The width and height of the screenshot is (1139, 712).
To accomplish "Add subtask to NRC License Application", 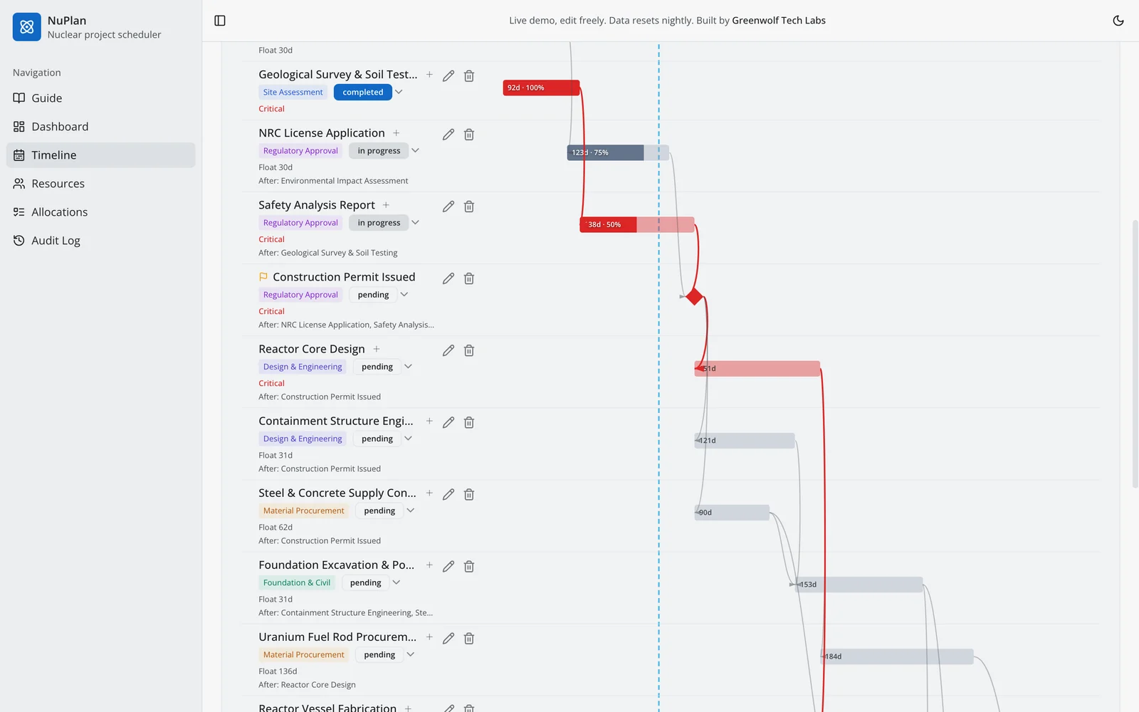I will point(397,133).
